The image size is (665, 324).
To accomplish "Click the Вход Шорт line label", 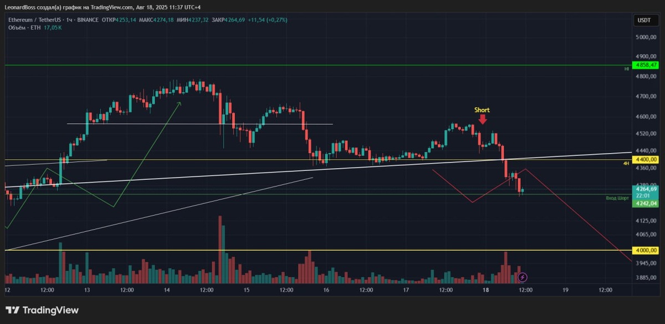I will coord(617,198).
